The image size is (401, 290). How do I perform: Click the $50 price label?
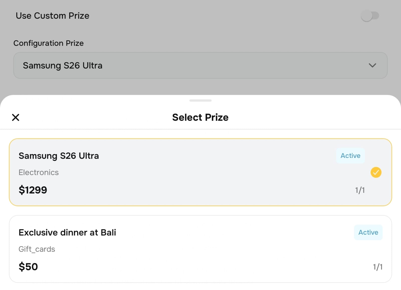(x=28, y=267)
